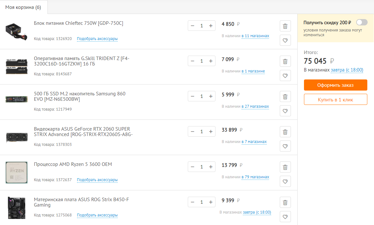Increase quantity of Chieftec power supply

tap(211, 26)
